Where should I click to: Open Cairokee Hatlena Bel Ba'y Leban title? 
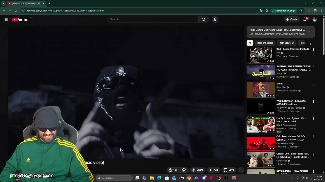291,138
